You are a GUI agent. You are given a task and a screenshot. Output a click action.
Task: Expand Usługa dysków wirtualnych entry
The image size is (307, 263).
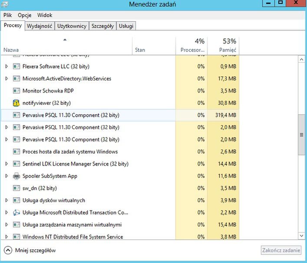coord(7,200)
